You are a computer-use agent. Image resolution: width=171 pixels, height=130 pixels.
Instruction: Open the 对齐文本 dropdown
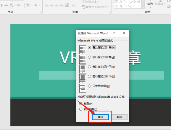[90, 2]
